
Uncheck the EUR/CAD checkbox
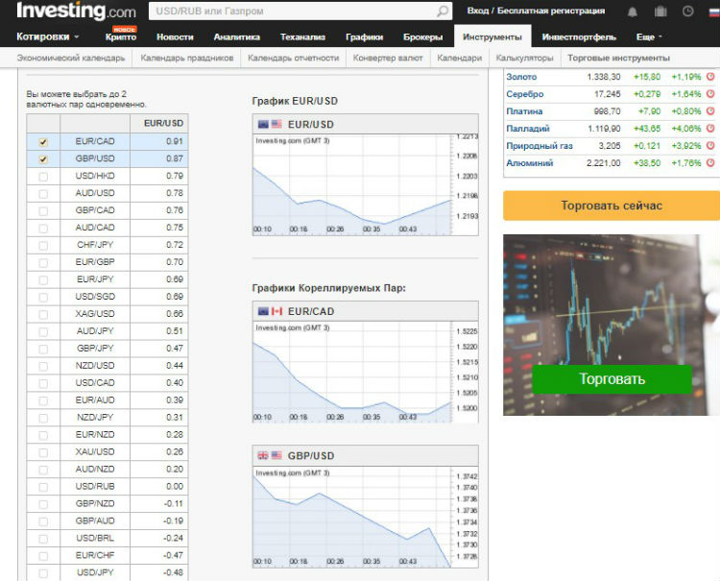43,142
